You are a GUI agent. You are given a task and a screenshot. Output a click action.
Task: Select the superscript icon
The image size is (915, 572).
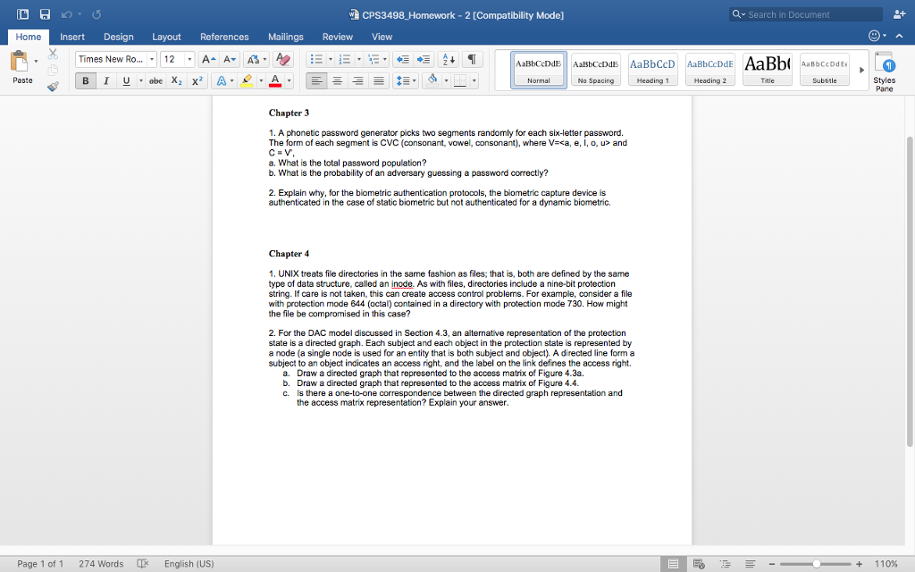(198, 80)
